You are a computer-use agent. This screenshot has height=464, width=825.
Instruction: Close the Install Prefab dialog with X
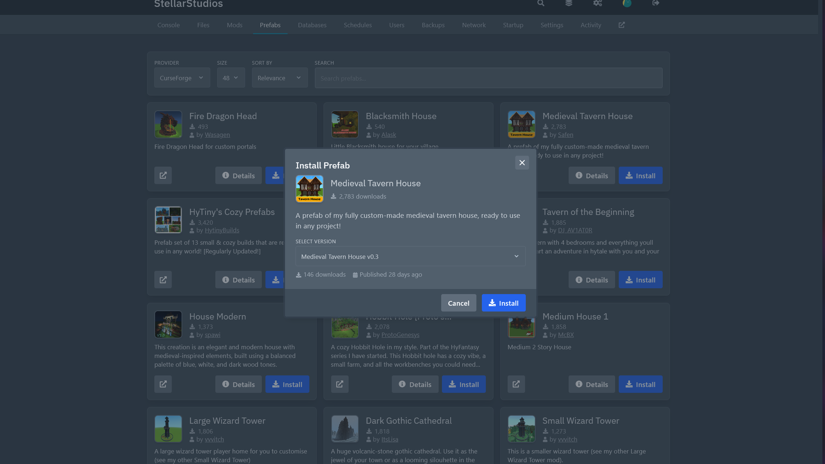pos(522,163)
